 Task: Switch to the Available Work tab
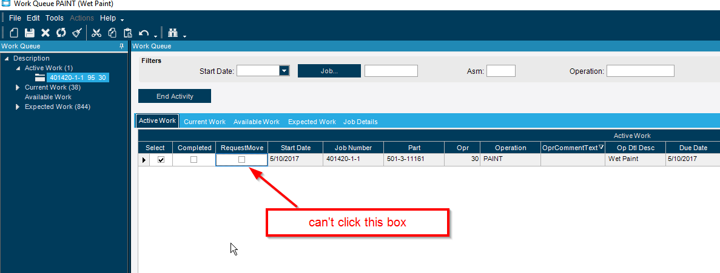coord(256,122)
